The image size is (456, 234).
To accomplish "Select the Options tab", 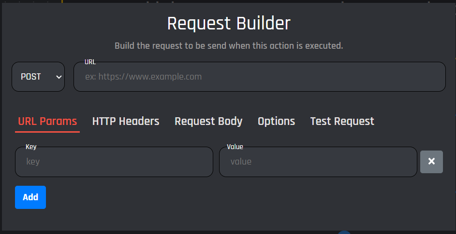I will coord(276,121).
